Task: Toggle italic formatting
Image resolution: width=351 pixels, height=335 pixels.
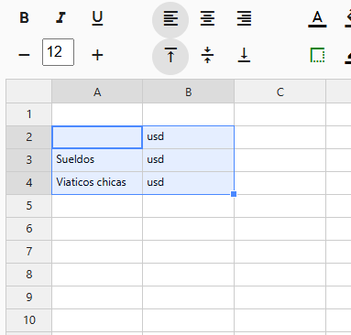Action: 60,18
